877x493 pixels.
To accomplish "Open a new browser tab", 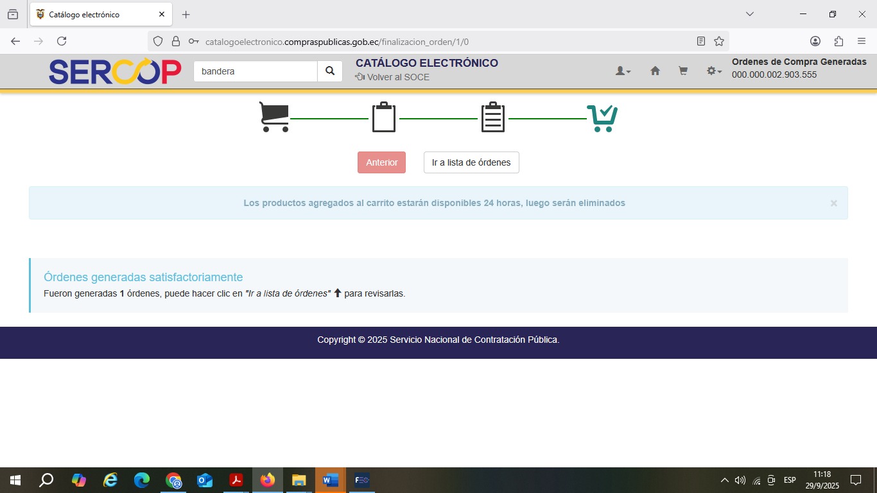I will coord(186,14).
